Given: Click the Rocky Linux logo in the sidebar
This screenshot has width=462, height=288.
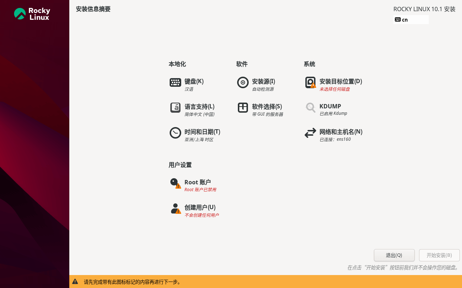Looking at the screenshot, I should click(32, 14).
